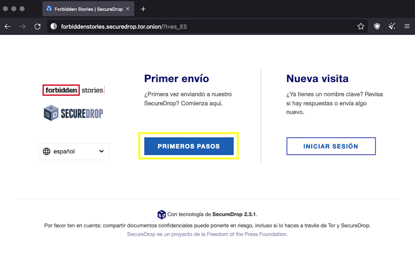Viewport: 415px width, 258px height.
Task: Click the INICIAR SESIÓN button
Action: click(x=331, y=146)
